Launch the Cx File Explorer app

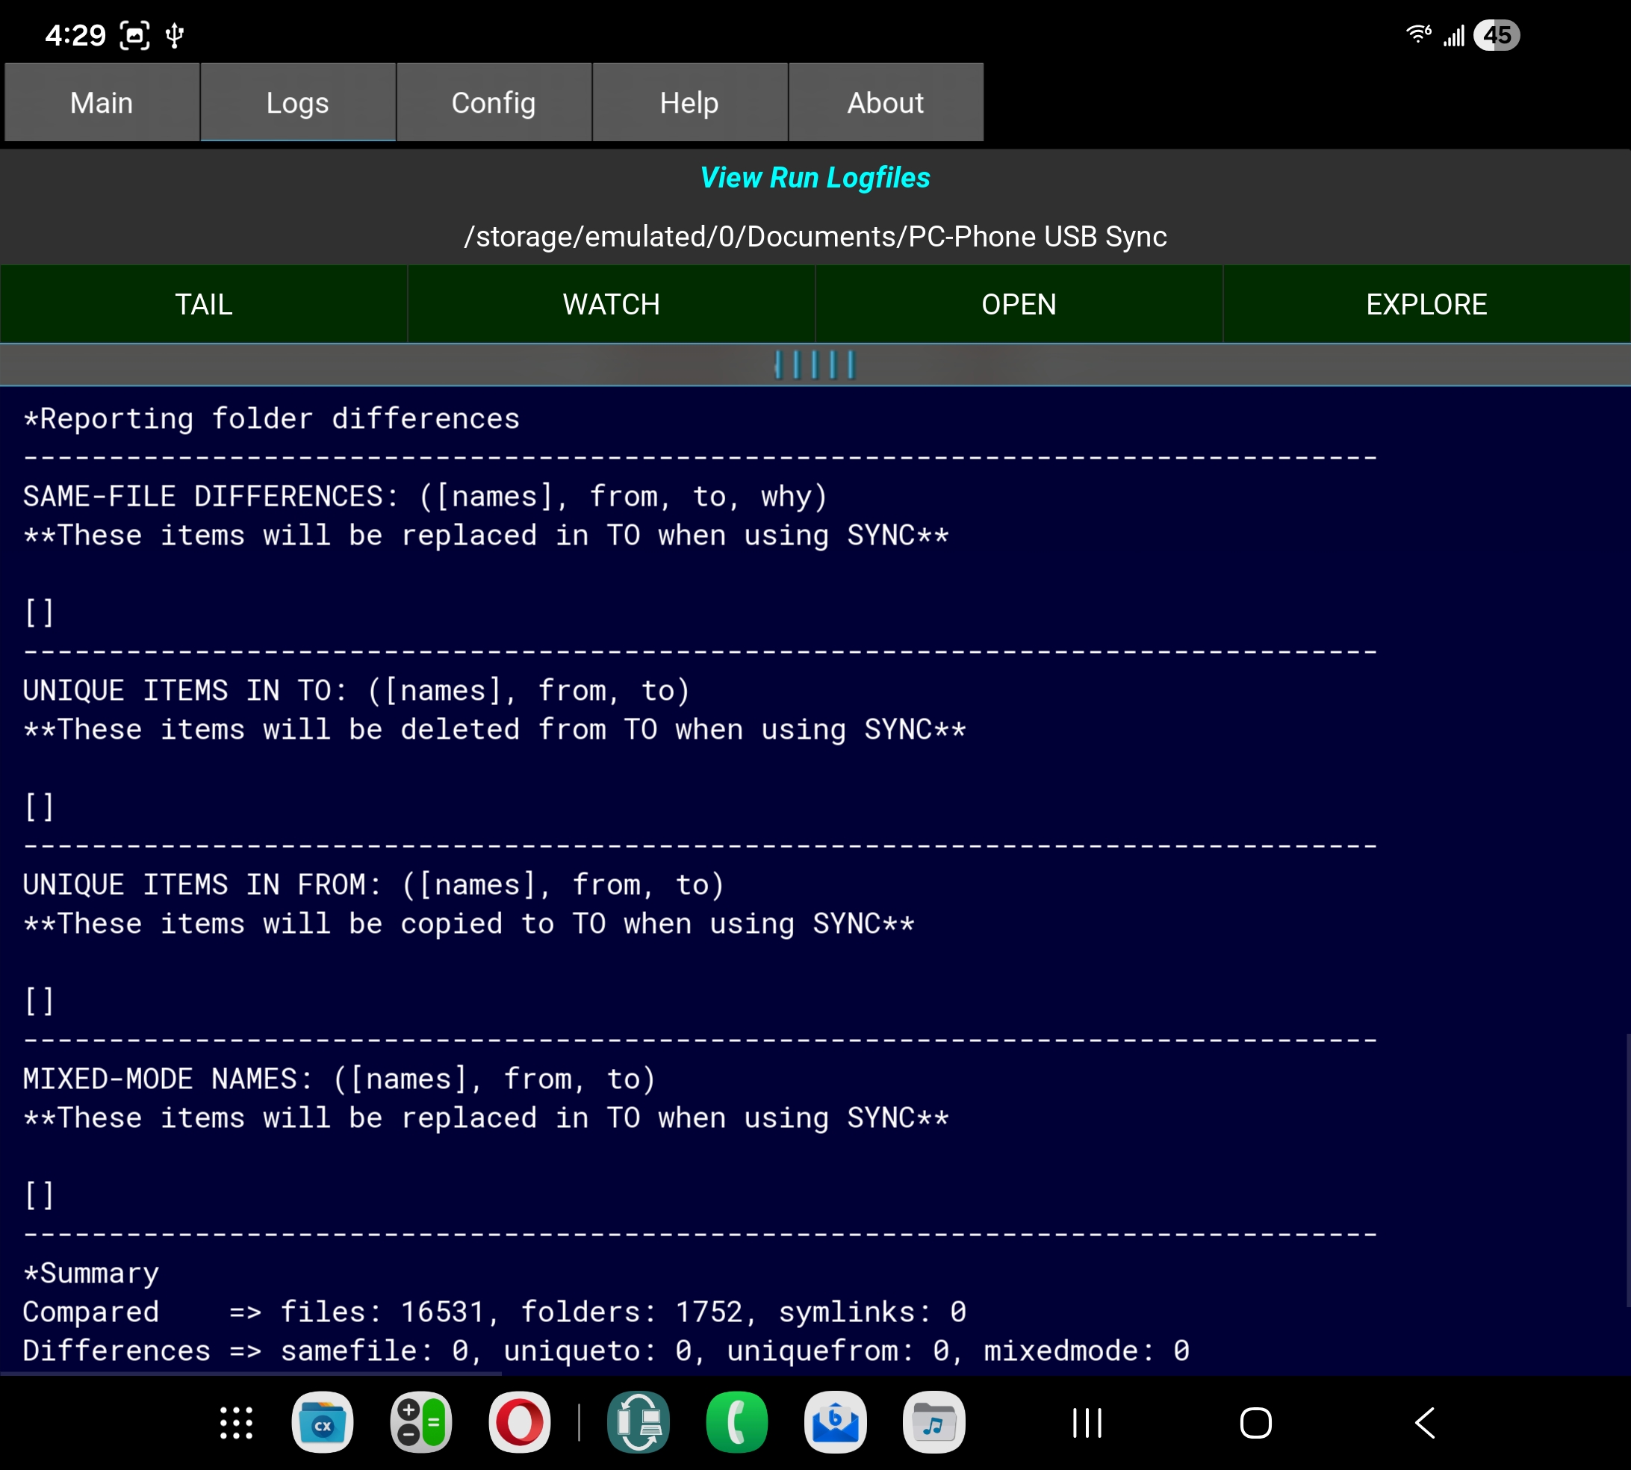(322, 1422)
